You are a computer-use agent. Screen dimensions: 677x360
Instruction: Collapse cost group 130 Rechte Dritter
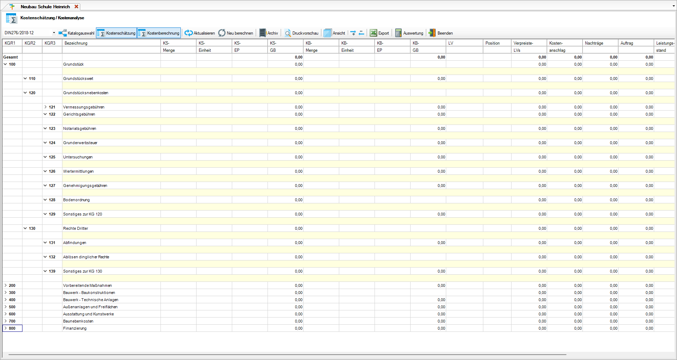(25, 228)
